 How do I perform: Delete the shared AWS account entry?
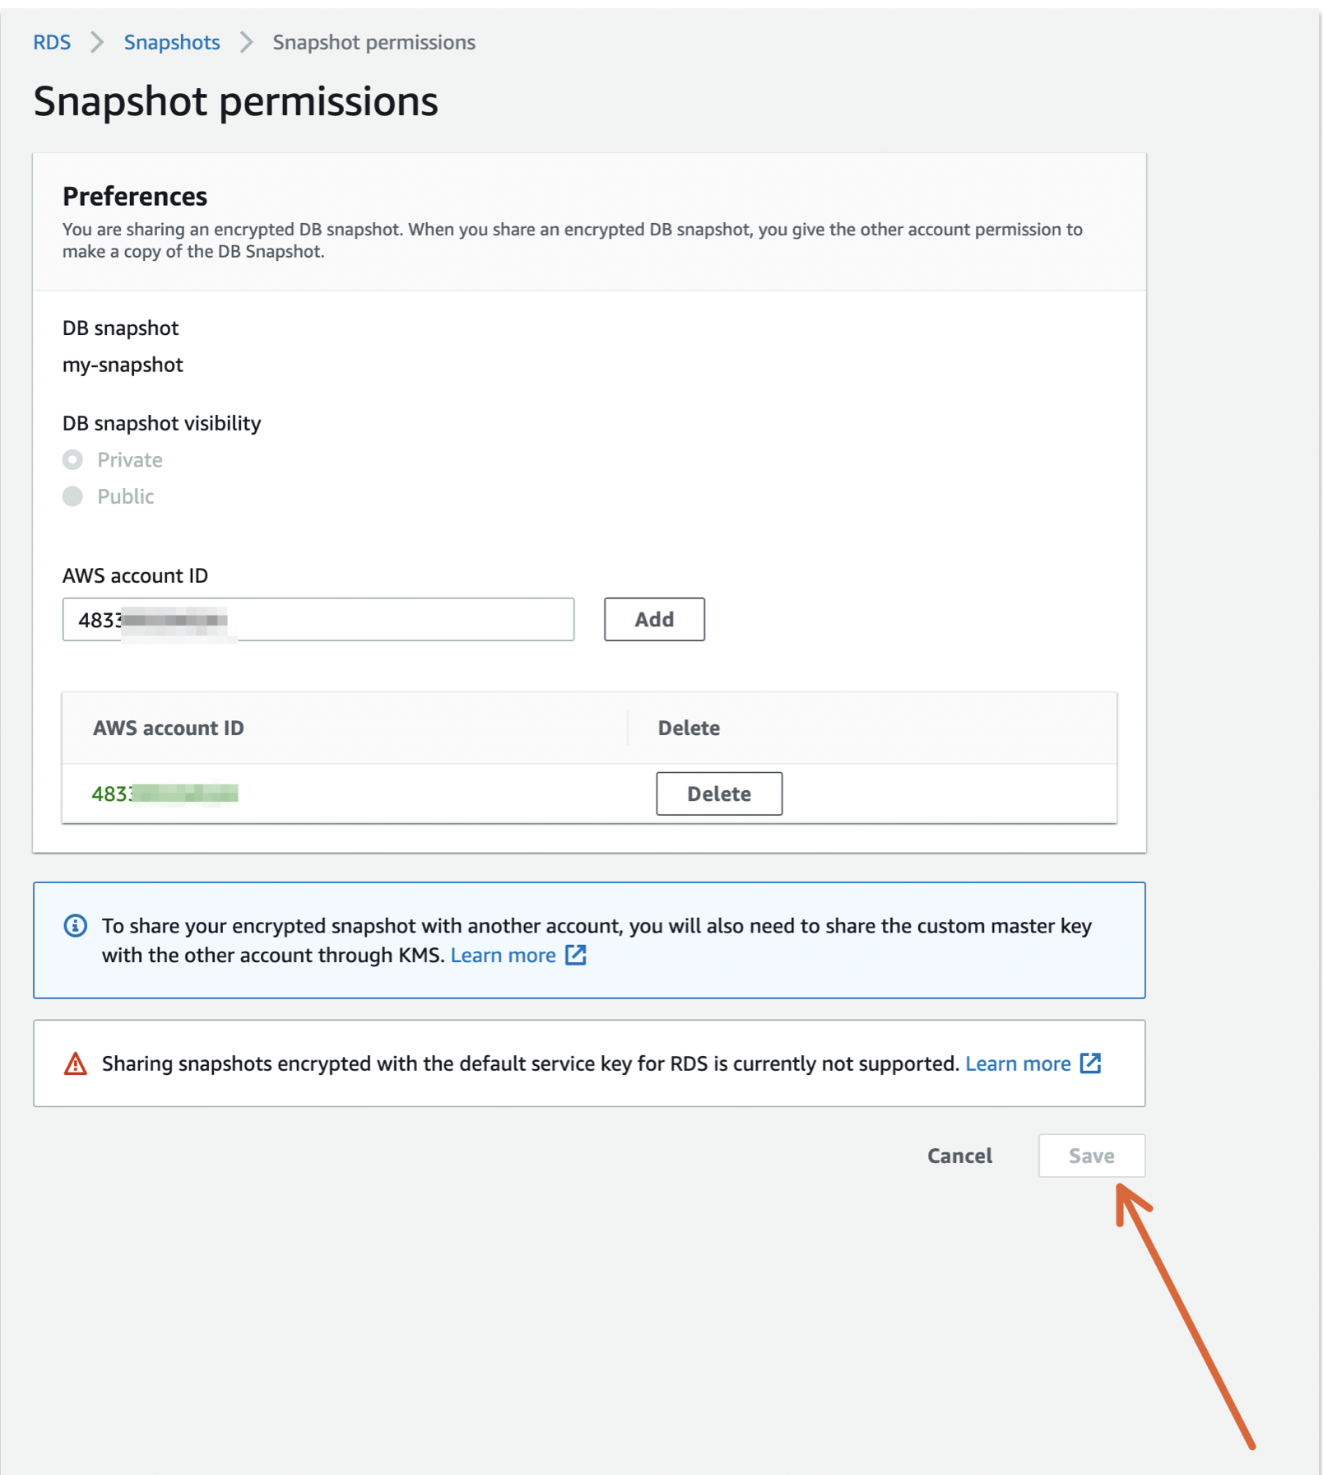click(x=718, y=793)
